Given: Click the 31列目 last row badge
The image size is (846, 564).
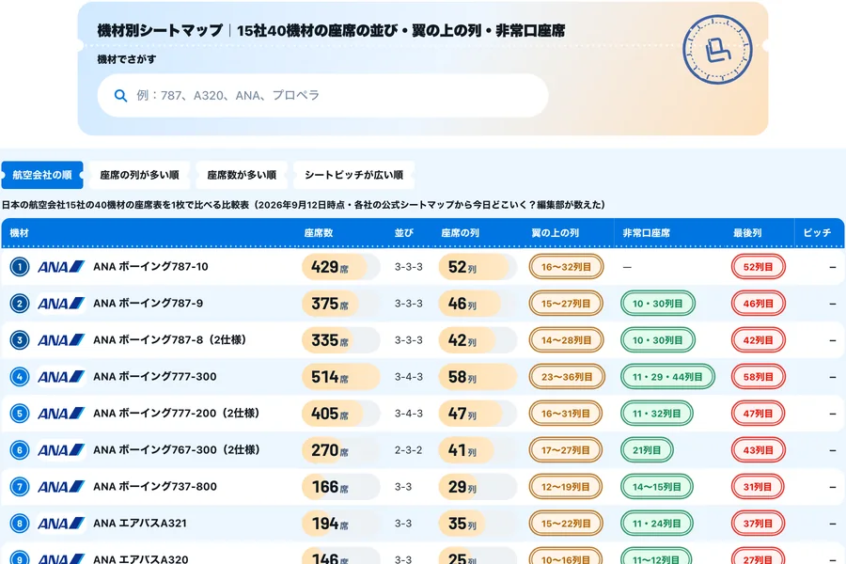Looking at the screenshot, I should pyautogui.click(x=758, y=487).
